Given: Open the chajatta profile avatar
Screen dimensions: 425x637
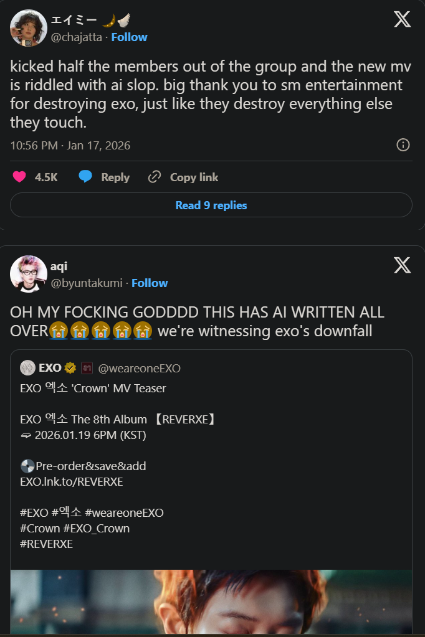Looking at the screenshot, I should 29,29.
